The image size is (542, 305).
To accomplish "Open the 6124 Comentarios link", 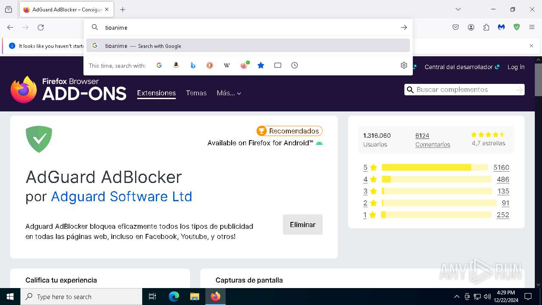I will 432,140.
